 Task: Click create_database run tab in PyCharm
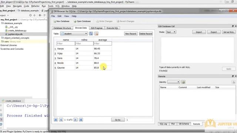pos(13,101)
